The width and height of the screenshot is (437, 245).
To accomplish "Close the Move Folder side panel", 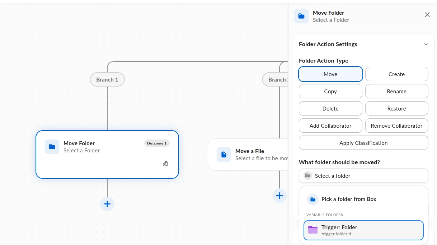I will pos(427,15).
